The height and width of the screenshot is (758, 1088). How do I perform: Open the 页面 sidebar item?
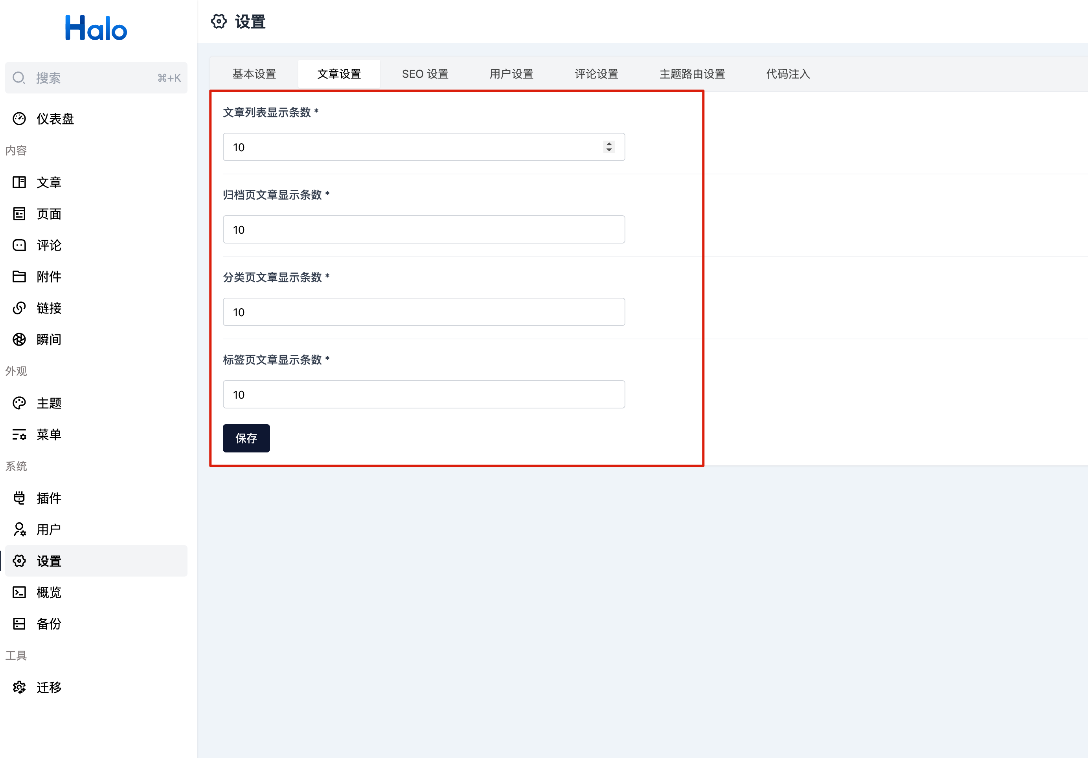(96, 214)
